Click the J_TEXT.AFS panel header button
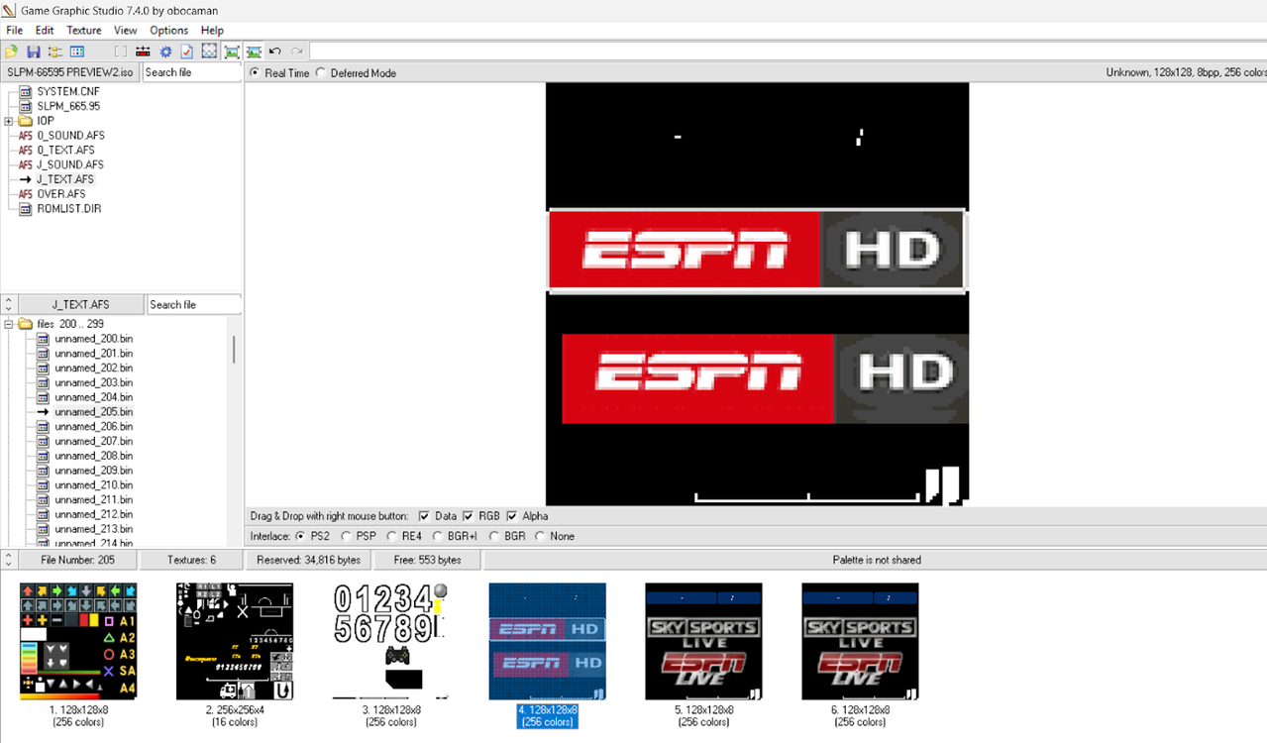The width and height of the screenshot is (1267, 743). point(81,304)
